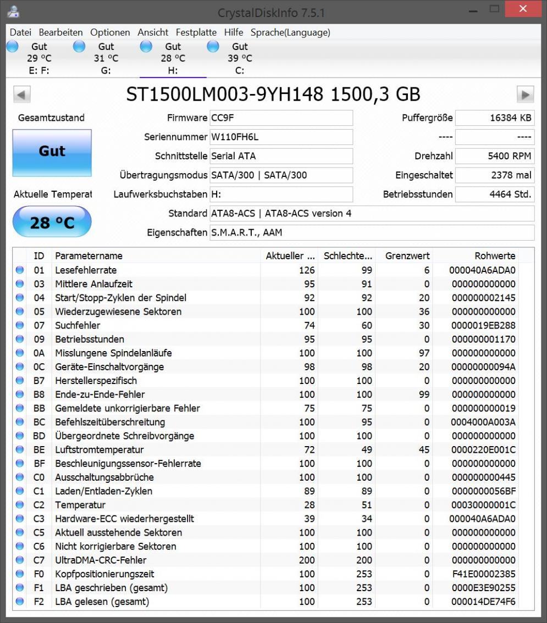Click status dot of Gemeldete unkorrigierbare Fehler

pyautogui.click(x=19, y=408)
